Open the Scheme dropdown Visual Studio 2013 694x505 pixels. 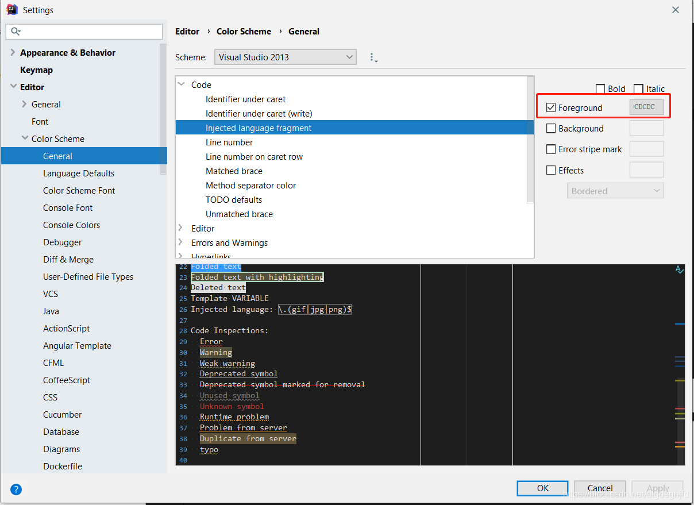[x=286, y=57]
